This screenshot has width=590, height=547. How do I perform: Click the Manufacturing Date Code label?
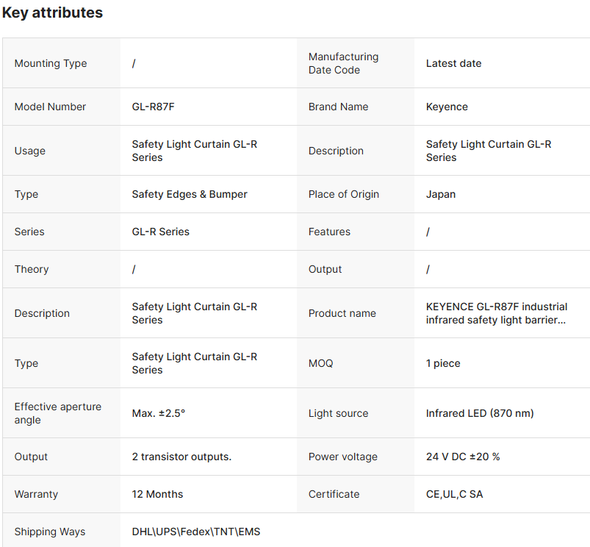click(343, 63)
